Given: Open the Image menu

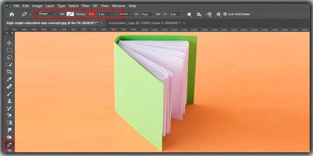Looking at the screenshot, I should 37,6.
